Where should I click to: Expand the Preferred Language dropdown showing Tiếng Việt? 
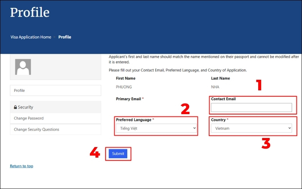coord(156,129)
